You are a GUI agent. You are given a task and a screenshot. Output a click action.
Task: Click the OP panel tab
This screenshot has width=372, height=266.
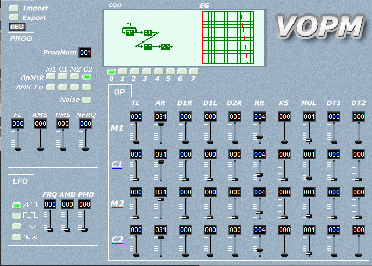[x=119, y=92]
